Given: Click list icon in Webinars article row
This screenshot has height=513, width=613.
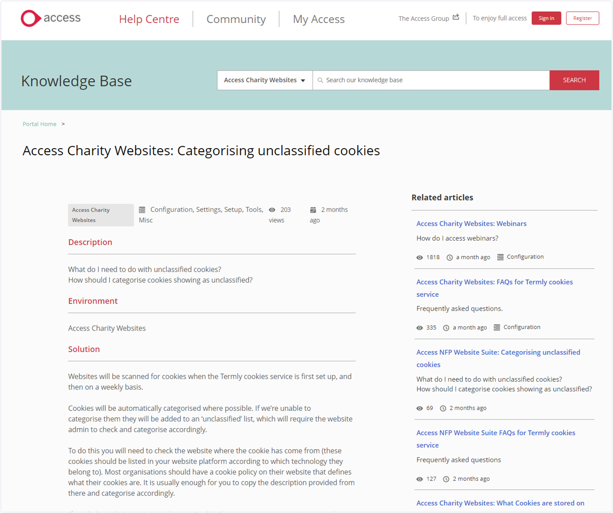Looking at the screenshot, I should point(500,257).
